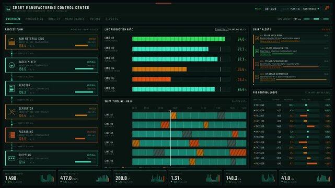335x188 pixels.
Task: Select Line 03 rate value 87.1
Action: point(241,60)
